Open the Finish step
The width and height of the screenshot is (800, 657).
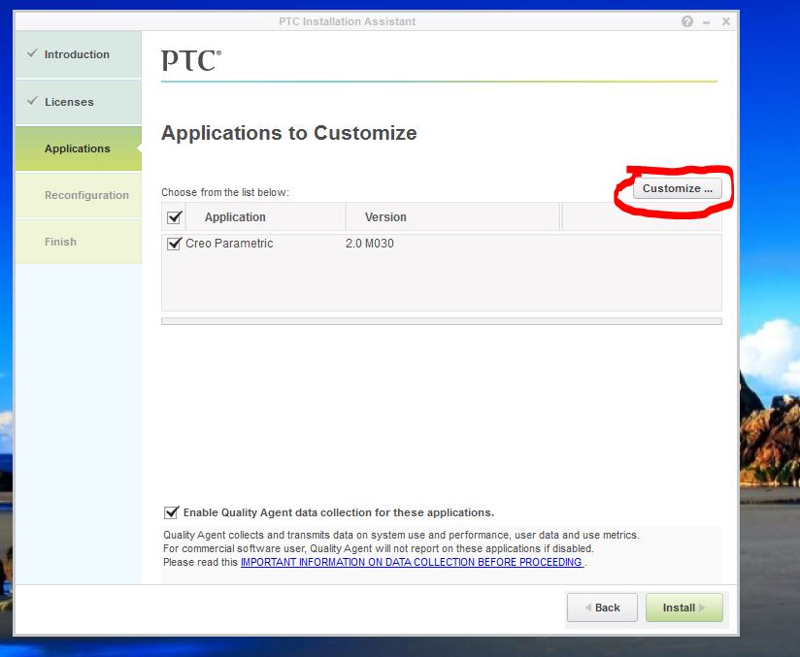pyautogui.click(x=60, y=242)
